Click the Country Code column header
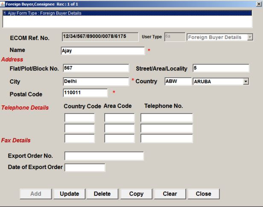263x207 pixels. pos(82,106)
